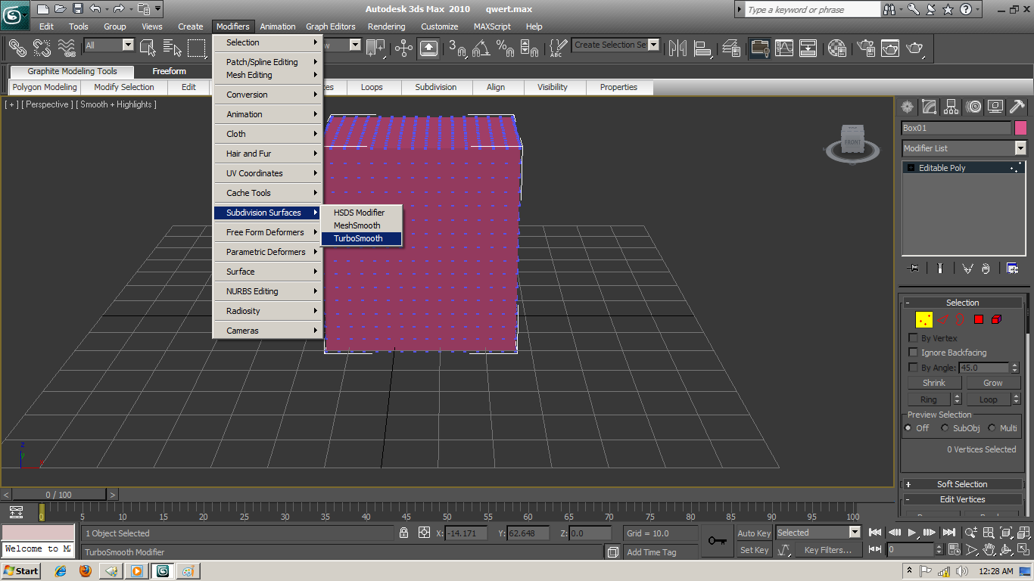The image size is (1034, 581).
Task: Open the Material Editor
Action: pyautogui.click(x=836, y=48)
